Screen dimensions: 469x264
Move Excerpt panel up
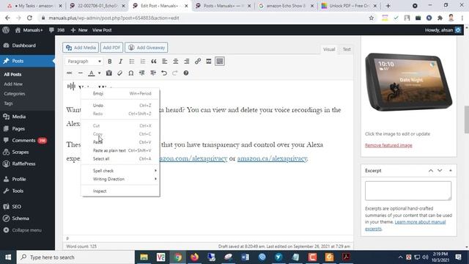coord(431,171)
